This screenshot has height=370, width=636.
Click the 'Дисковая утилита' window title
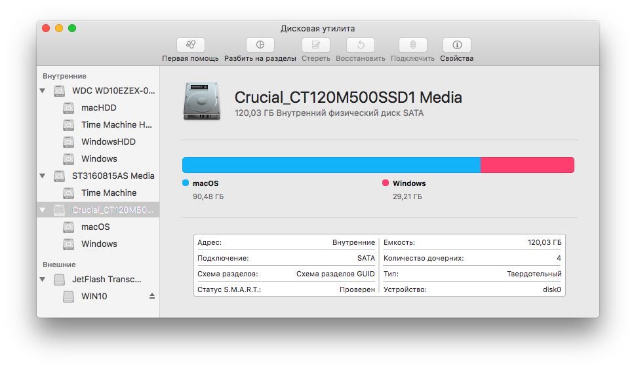pos(317,28)
